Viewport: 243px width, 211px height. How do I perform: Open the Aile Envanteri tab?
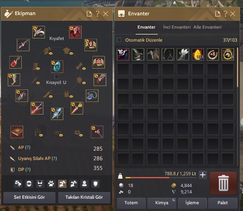[207, 27]
